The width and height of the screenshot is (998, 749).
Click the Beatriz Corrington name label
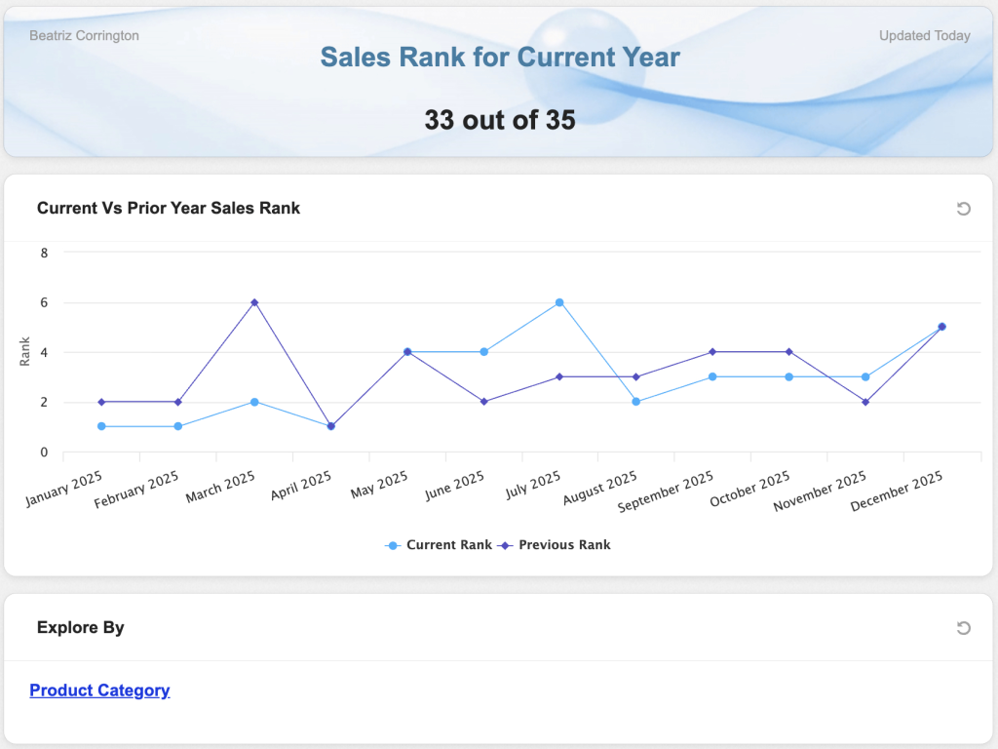84,36
